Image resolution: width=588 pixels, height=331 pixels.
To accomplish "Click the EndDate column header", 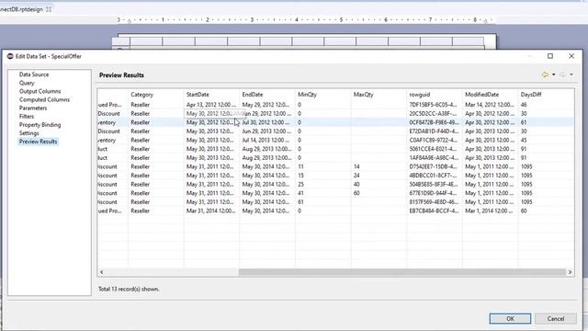I will (x=267, y=95).
